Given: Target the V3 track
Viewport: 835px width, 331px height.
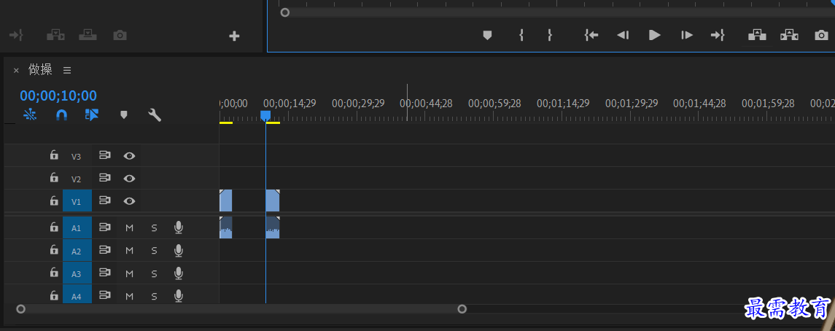Looking at the screenshot, I should coord(77,157).
